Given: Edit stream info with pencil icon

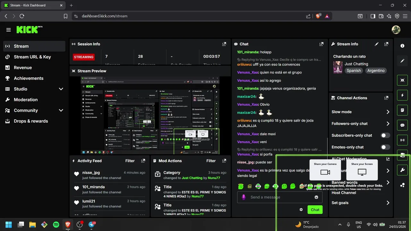Looking at the screenshot, I should (x=377, y=44).
